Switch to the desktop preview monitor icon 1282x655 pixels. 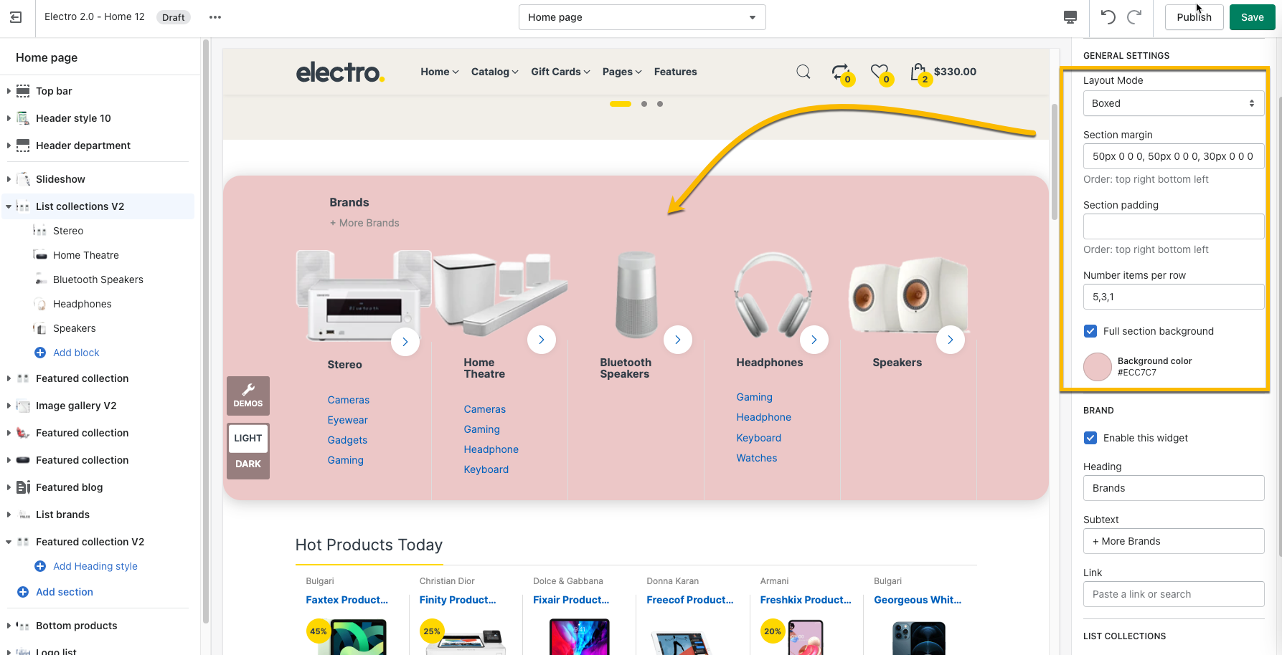(1070, 17)
